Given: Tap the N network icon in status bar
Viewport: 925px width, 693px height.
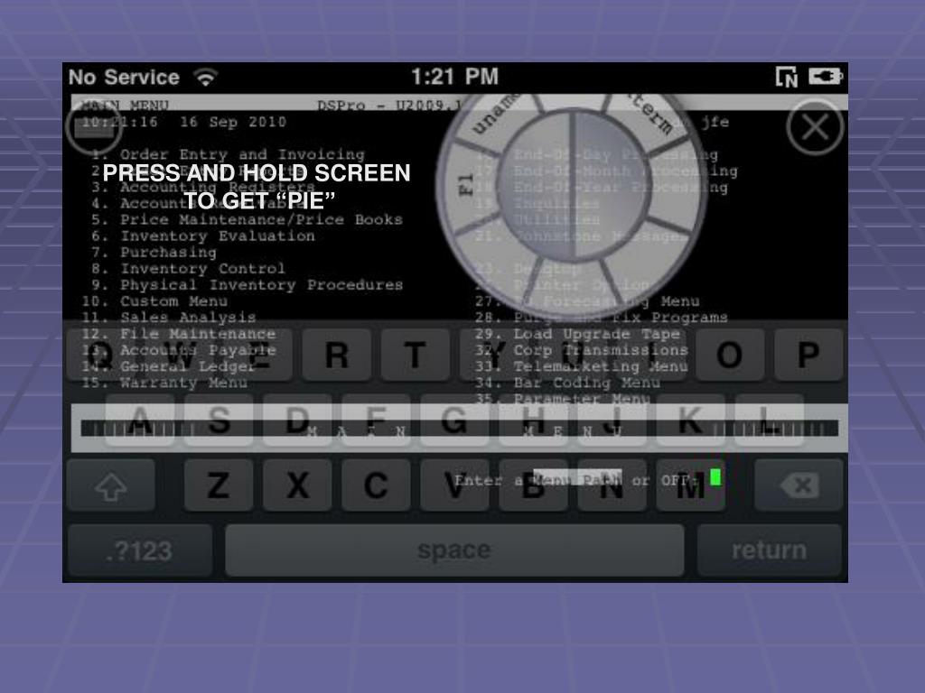Looking at the screenshot, I should (x=787, y=78).
